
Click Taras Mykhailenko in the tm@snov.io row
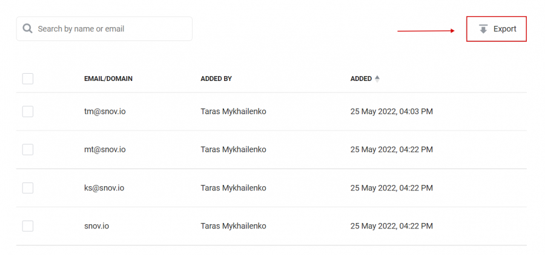pos(234,112)
